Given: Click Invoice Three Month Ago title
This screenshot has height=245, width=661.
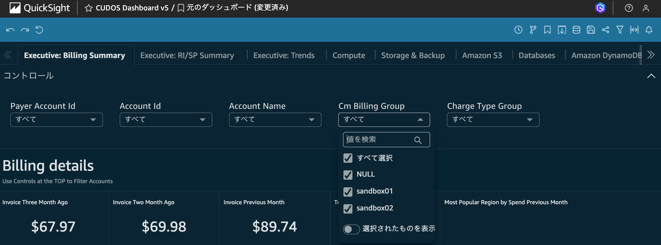Looking at the screenshot, I should pyautogui.click(x=35, y=202).
